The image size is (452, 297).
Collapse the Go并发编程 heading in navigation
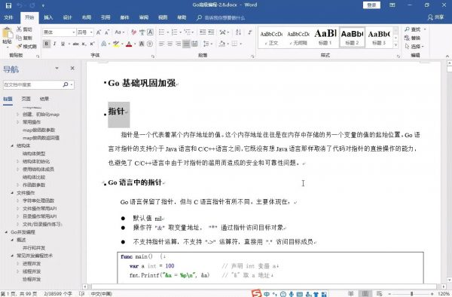coord(6,232)
